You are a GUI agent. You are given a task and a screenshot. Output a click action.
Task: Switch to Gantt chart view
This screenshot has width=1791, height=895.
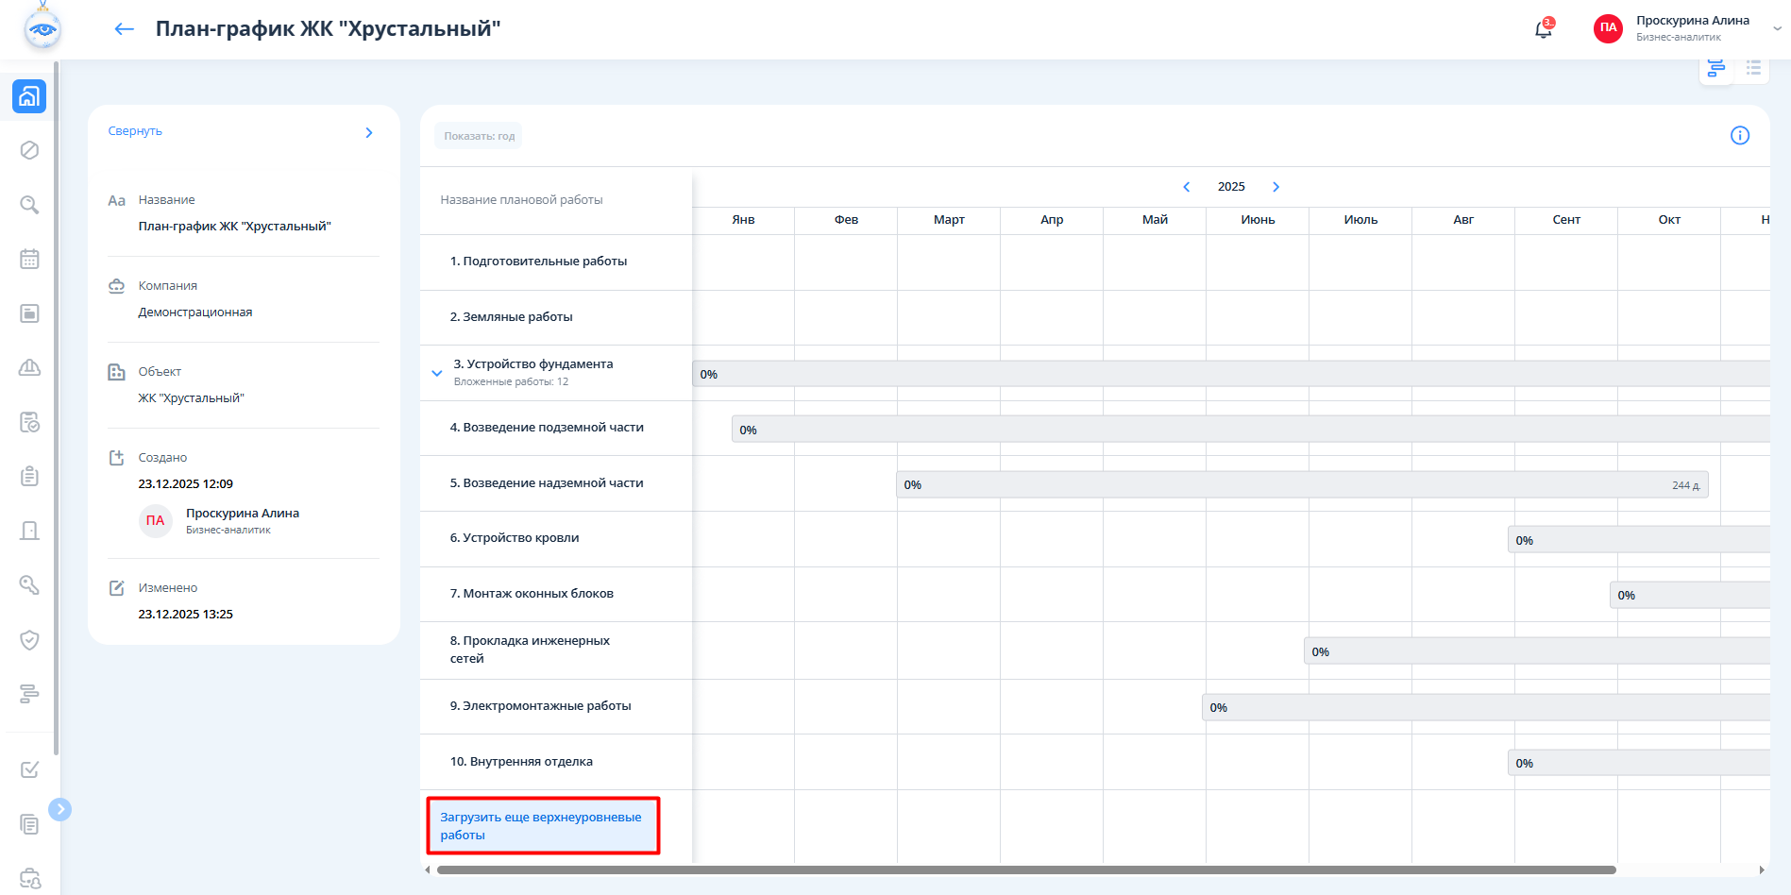pyautogui.click(x=1715, y=68)
